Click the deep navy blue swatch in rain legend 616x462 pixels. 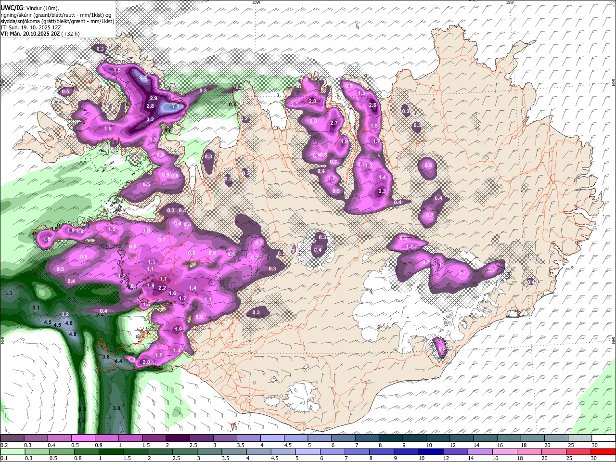(x=430, y=451)
